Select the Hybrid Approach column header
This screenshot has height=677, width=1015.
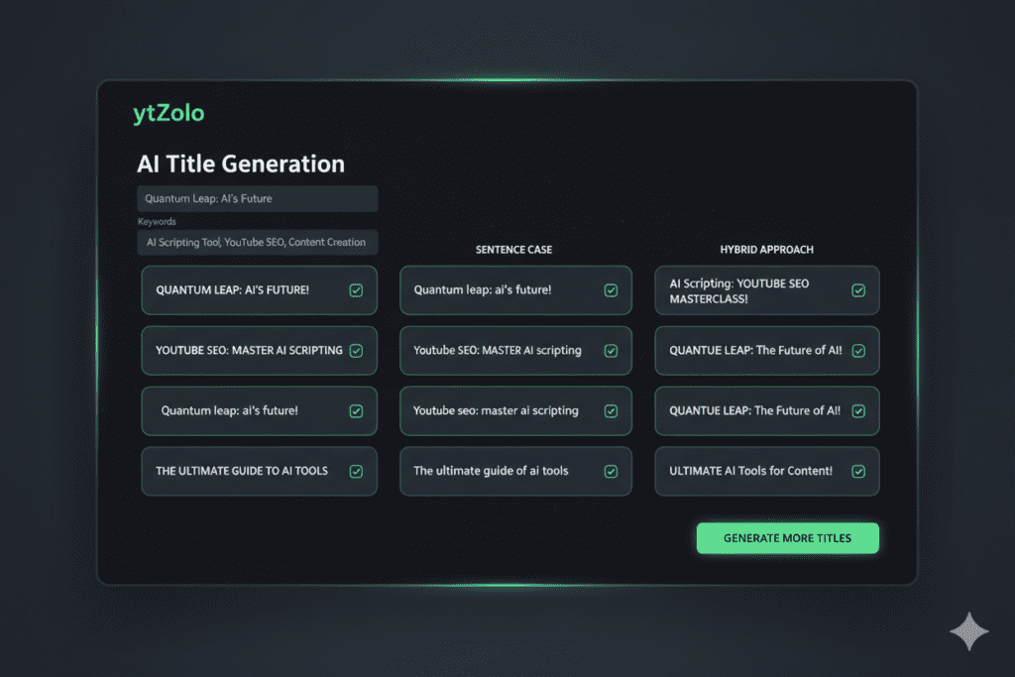tap(766, 250)
